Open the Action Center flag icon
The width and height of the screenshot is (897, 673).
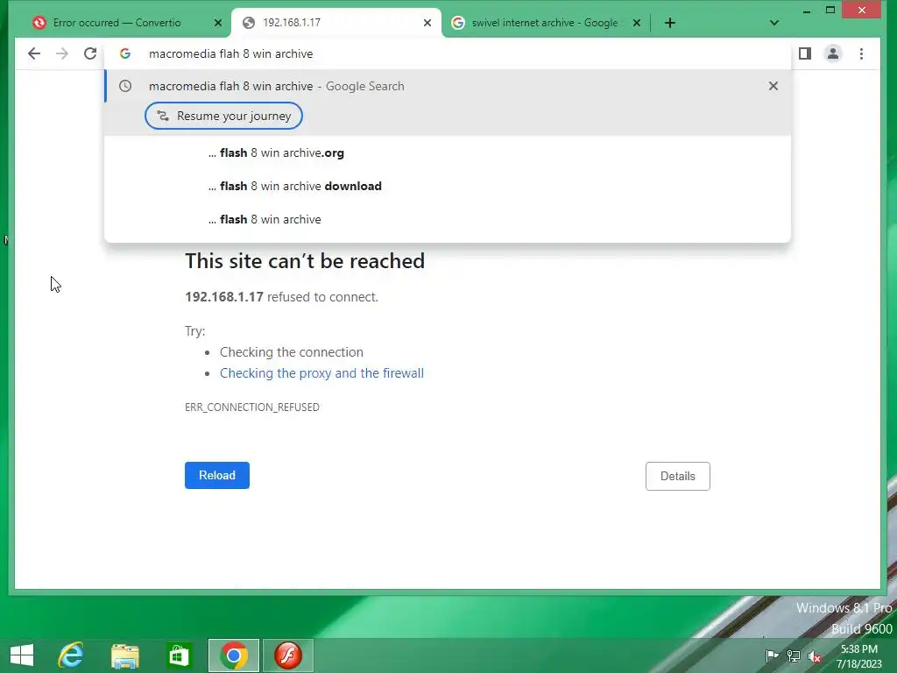pos(772,655)
